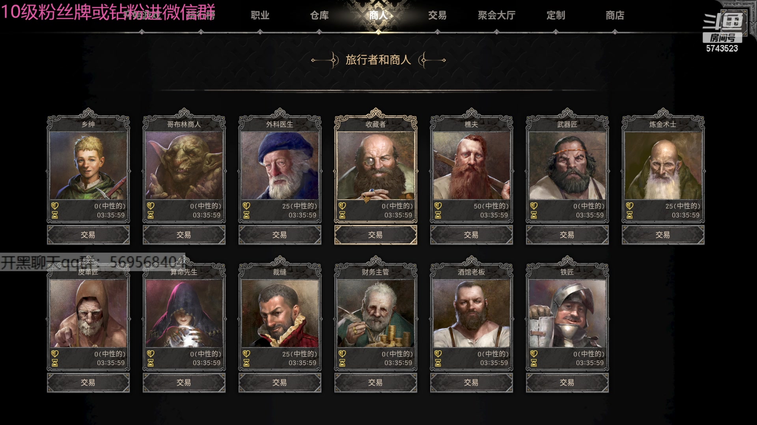Viewport: 757px width, 425px height.
Task: Open the 定制 tab
Action: click(x=556, y=15)
